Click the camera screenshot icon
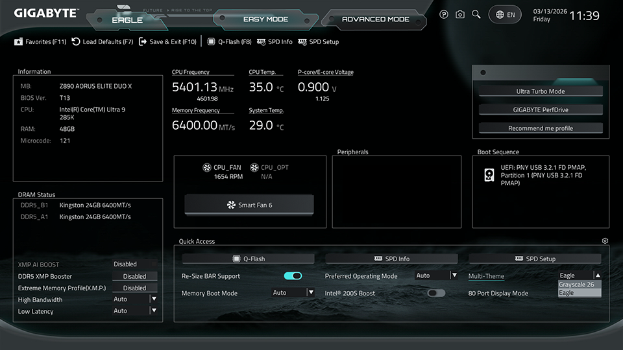 tap(460, 14)
